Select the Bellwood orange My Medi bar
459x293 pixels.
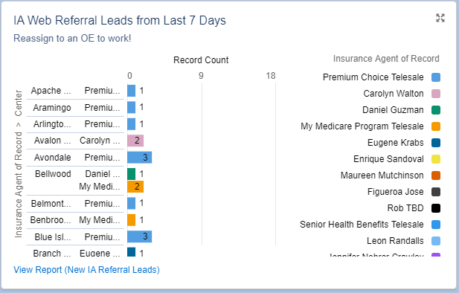click(x=135, y=187)
